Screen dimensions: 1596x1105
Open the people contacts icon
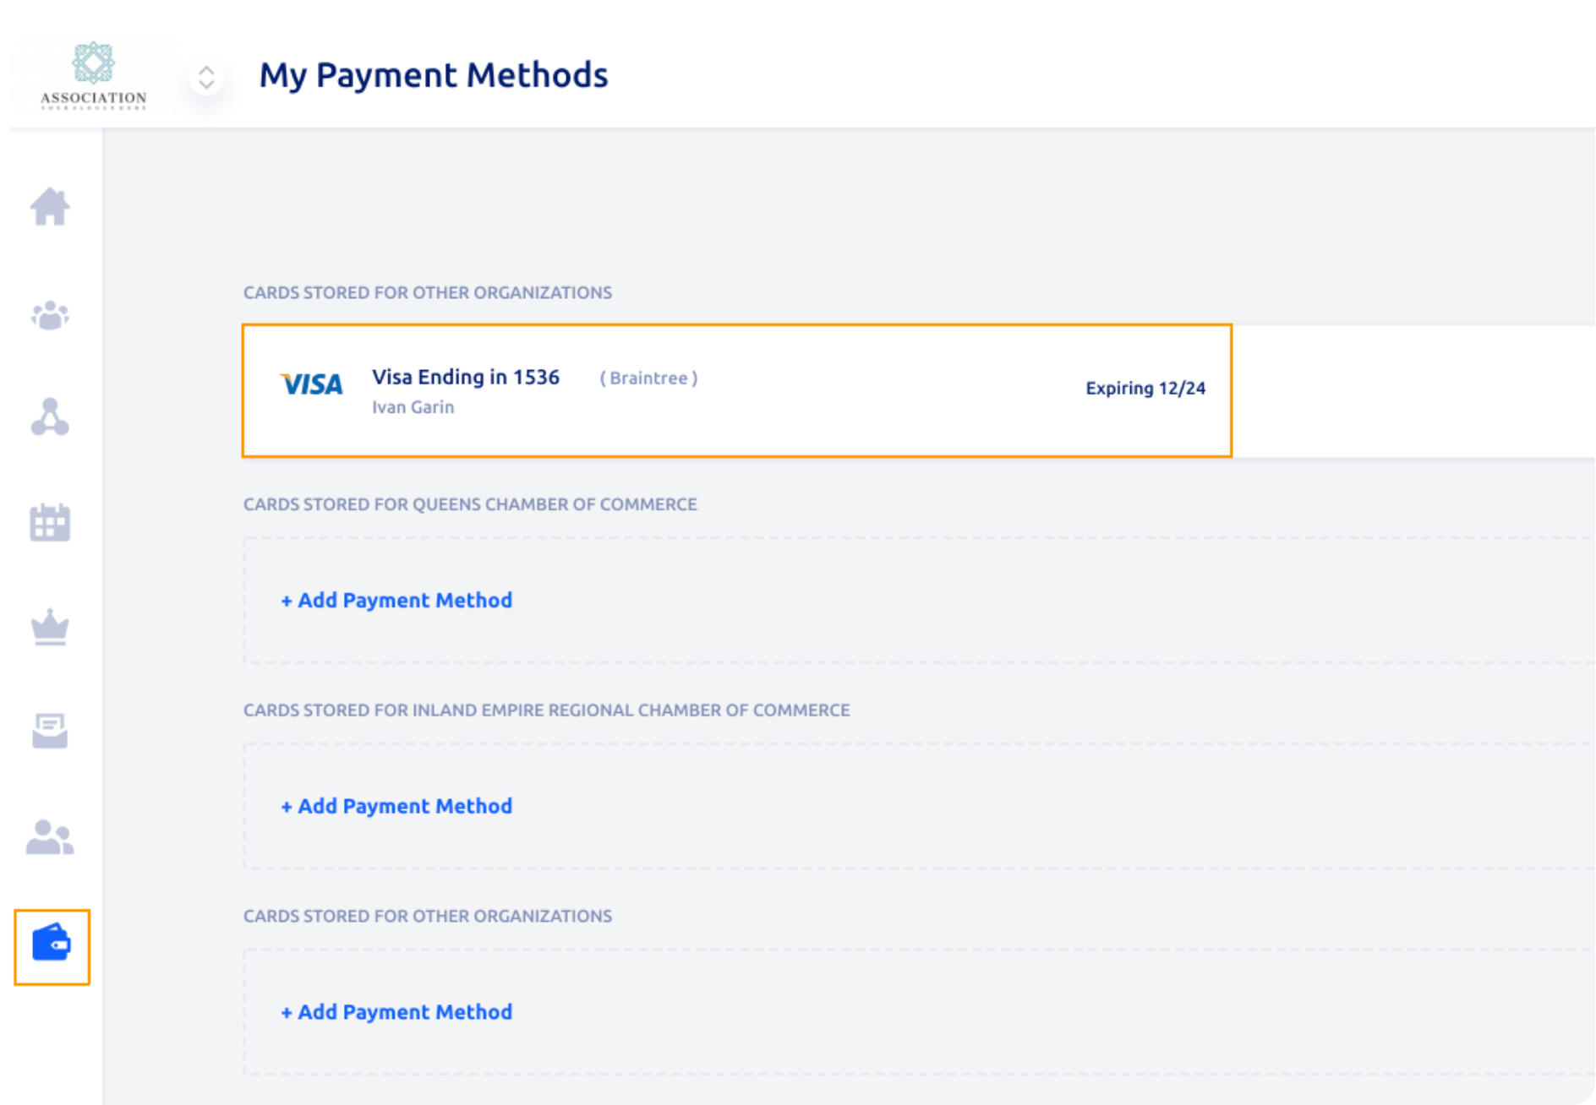point(50,836)
